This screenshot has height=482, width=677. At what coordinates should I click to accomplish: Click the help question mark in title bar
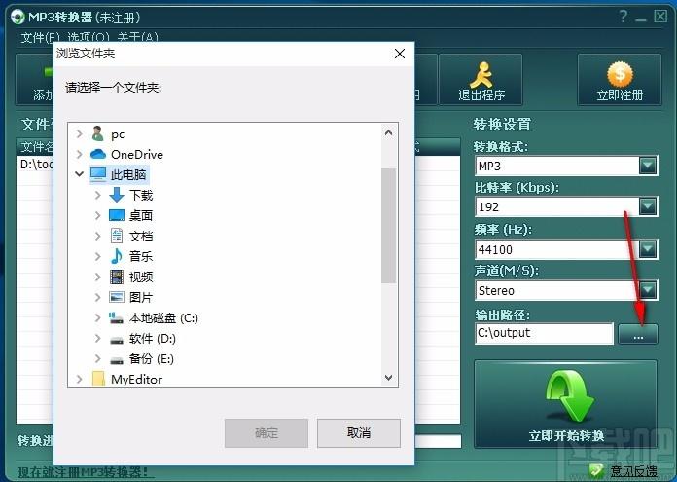(x=624, y=17)
